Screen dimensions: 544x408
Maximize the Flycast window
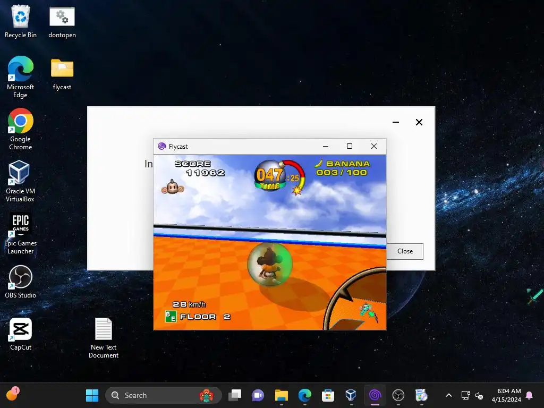pos(350,146)
